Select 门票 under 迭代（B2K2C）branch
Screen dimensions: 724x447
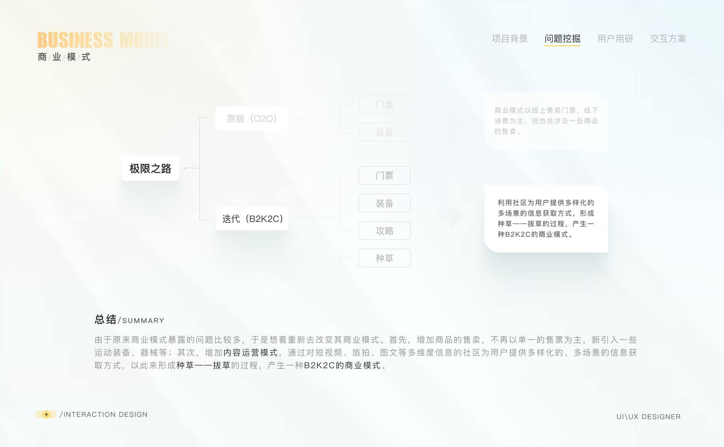point(384,175)
